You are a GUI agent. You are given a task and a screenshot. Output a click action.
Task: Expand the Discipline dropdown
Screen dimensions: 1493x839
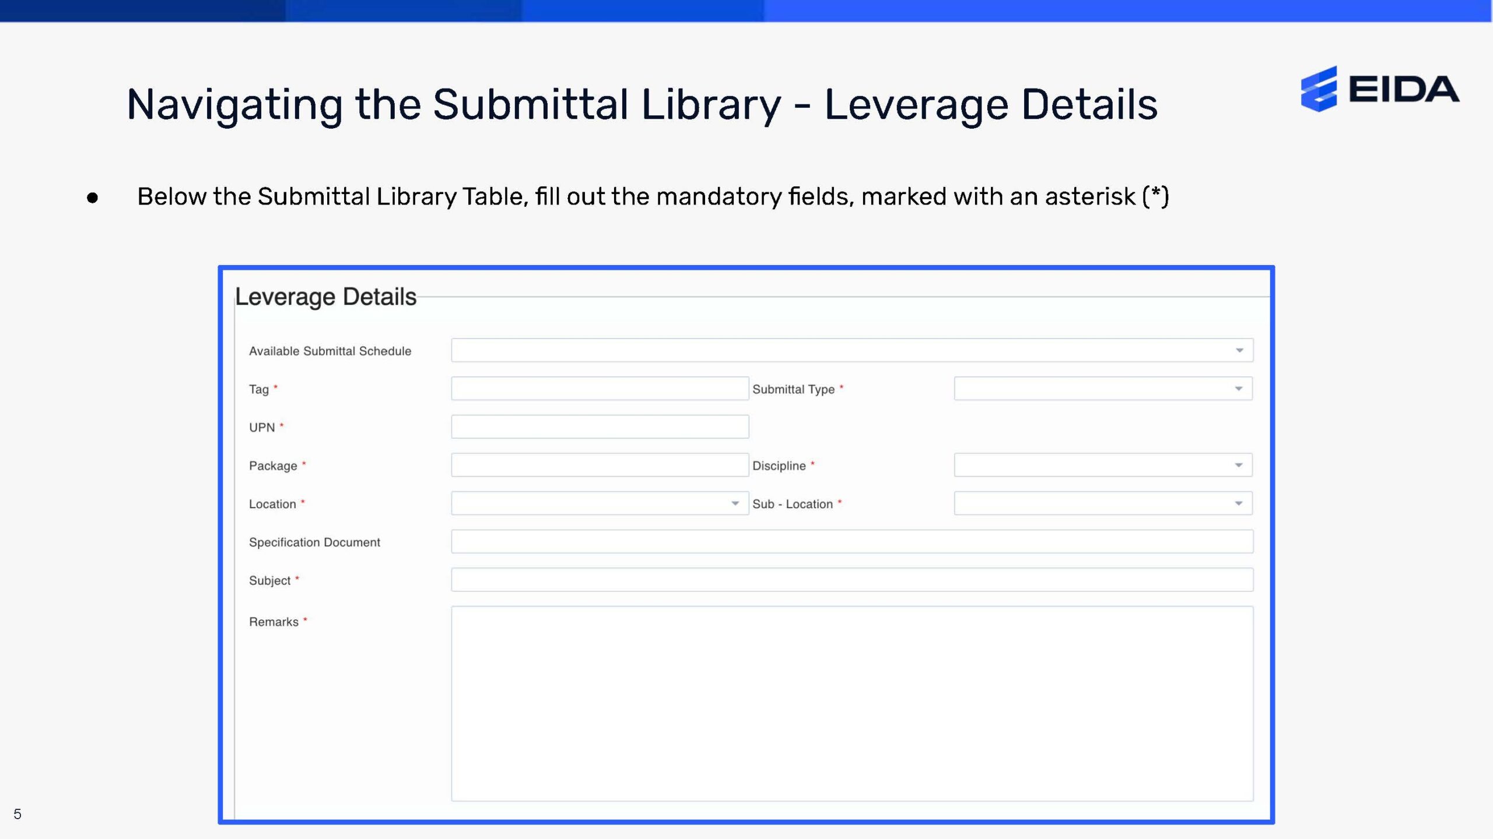pyautogui.click(x=1103, y=465)
